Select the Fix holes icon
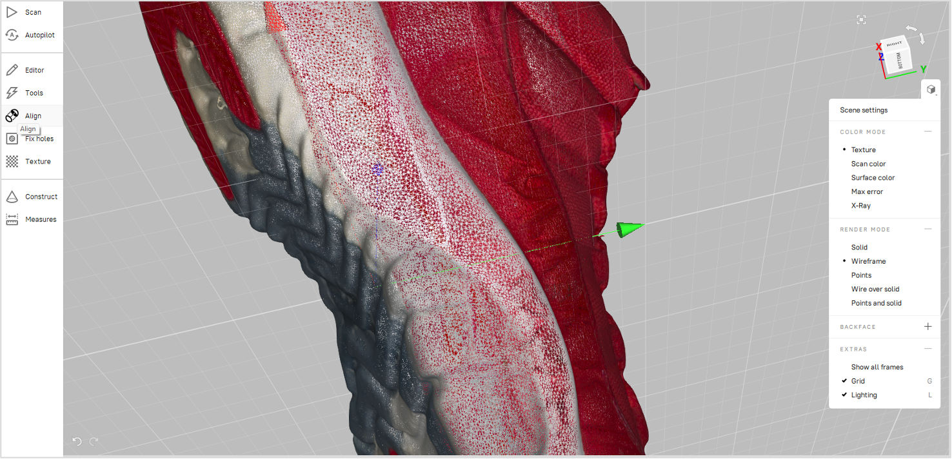This screenshot has width=952, height=459. pyautogui.click(x=12, y=139)
